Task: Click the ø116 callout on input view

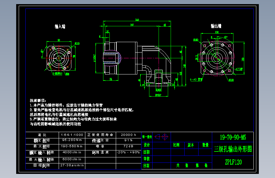Action: point(77,43)
